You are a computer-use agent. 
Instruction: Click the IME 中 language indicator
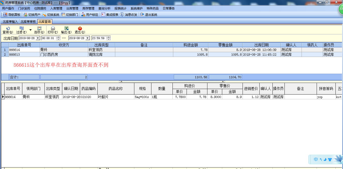(316, 159)
